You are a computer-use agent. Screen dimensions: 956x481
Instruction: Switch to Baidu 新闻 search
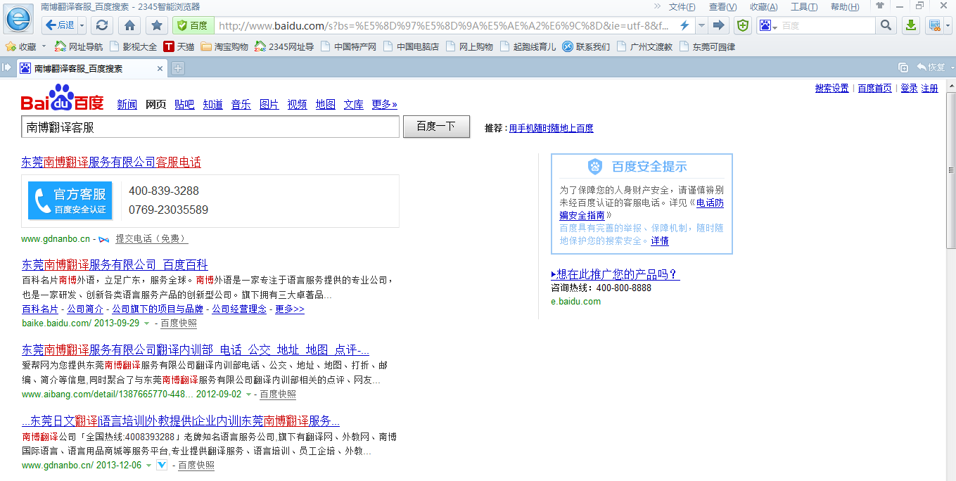pyautogui.click(x=127, y=104)
